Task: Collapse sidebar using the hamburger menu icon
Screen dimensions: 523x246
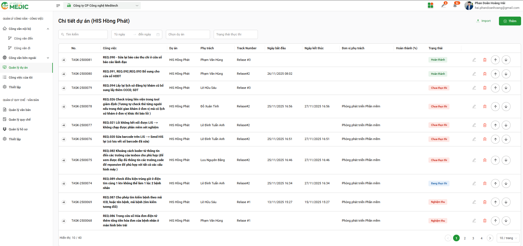Action: pos(58,6)
